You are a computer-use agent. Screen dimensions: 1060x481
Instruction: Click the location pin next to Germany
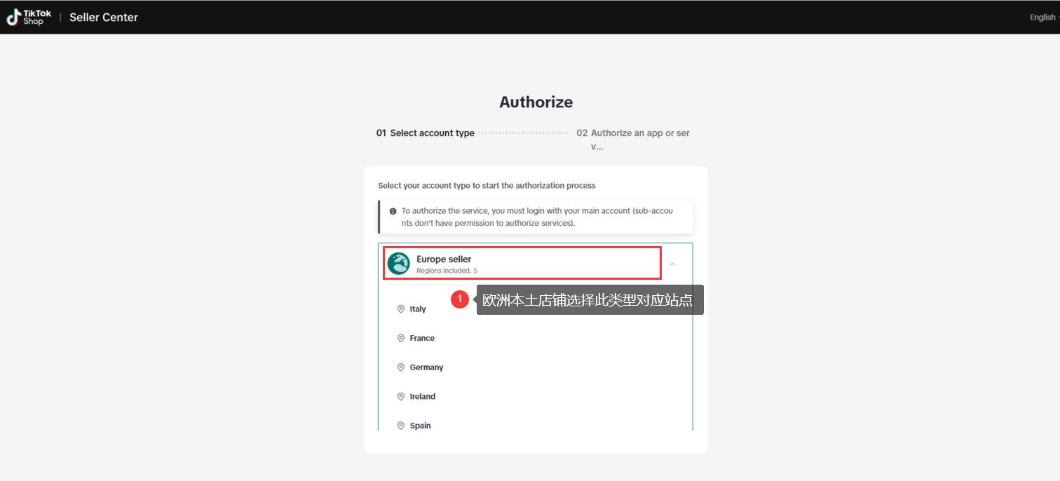point(401,367)
